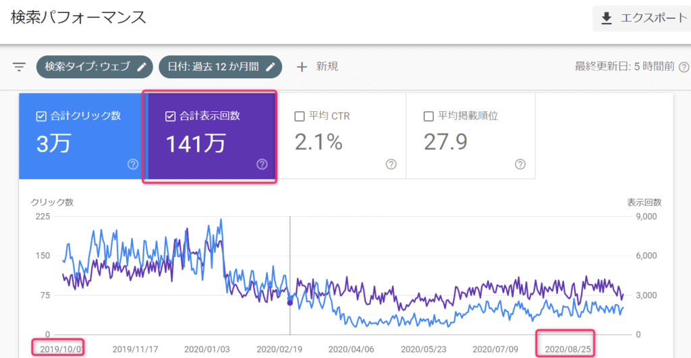Click the 225 clicks axis value
The width and height of the screenshot is (691, 358).
click(43, 216)
